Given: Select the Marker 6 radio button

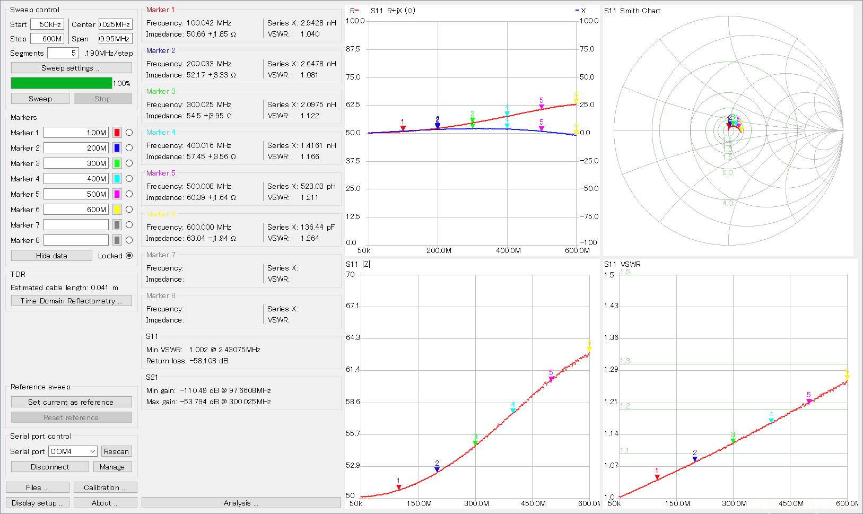Looking at the screenshot, I should pos(129,210).
